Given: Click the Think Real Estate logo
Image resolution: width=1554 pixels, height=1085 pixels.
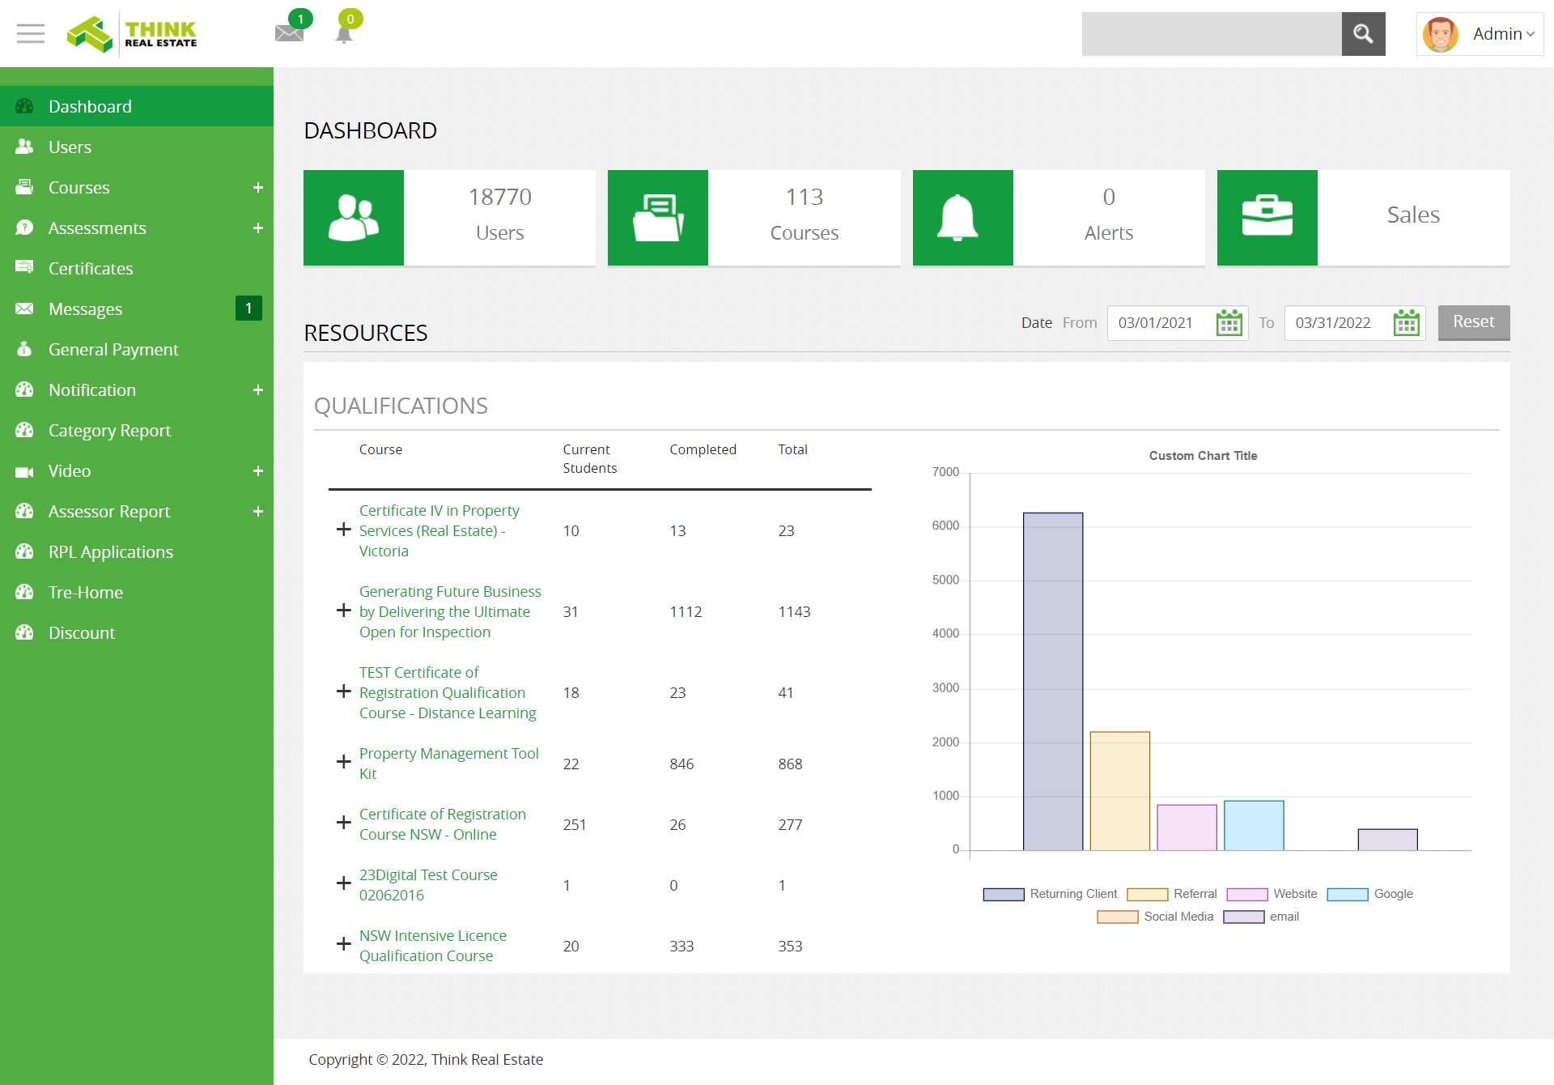Looking at the screenshot, I should point(132,33).
